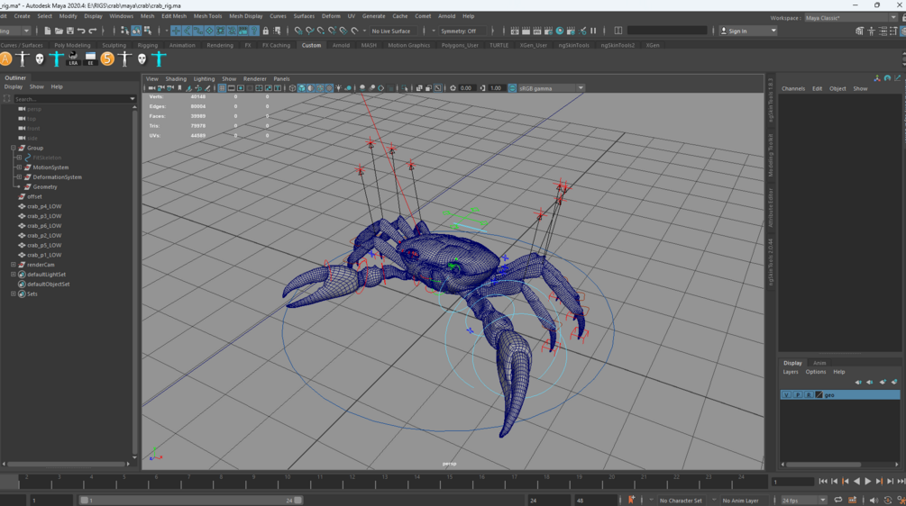Open the sRGB gamma dropdown

pyautogui.click(x=551, y=88)
